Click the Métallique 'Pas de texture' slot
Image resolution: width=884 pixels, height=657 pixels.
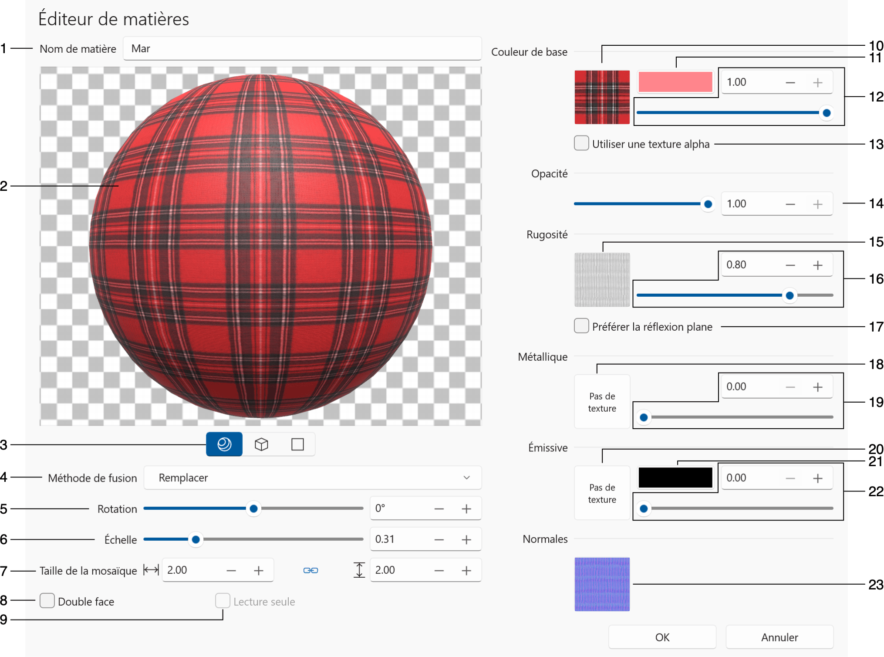(602, 402)
